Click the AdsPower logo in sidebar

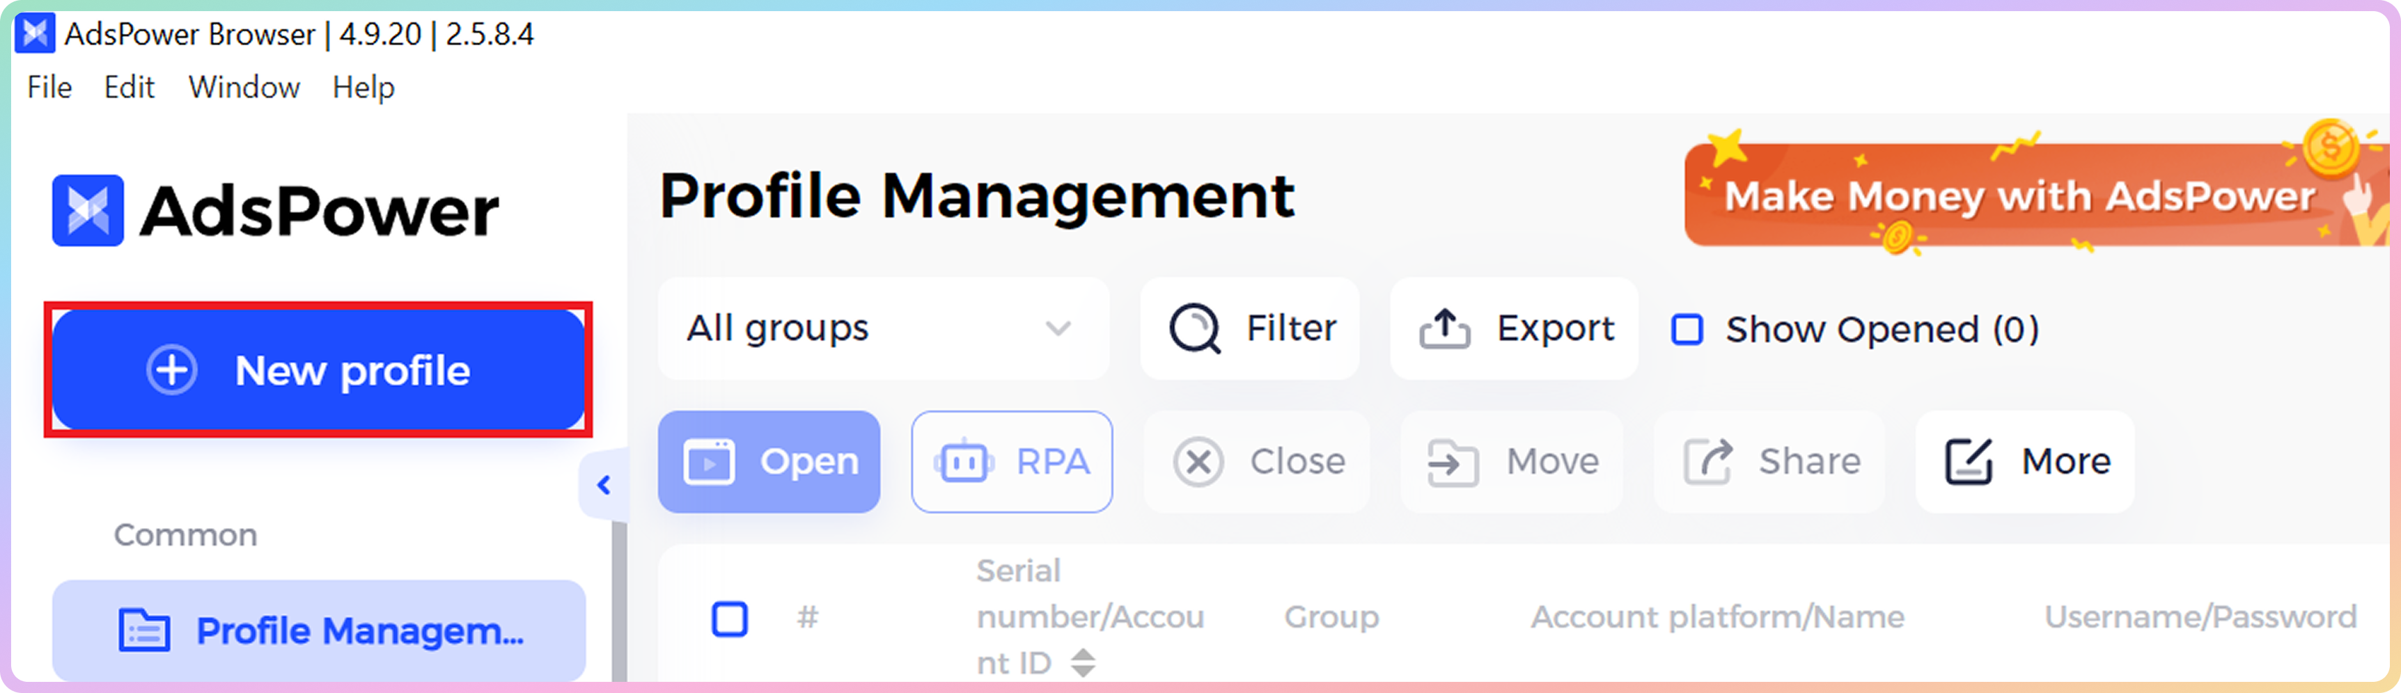[275, 212]
